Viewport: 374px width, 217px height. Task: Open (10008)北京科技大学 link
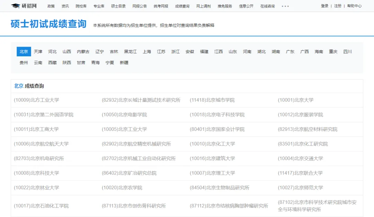pos(36,173)
